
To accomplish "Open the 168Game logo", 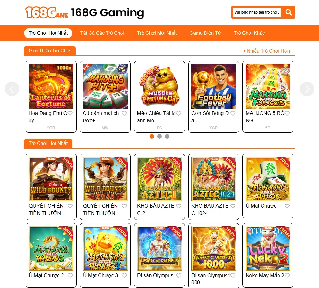I will [46, 12].
